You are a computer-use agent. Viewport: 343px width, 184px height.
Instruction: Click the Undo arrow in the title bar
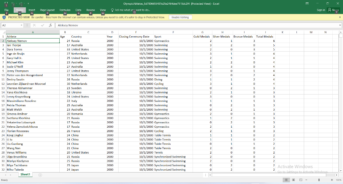13,4
